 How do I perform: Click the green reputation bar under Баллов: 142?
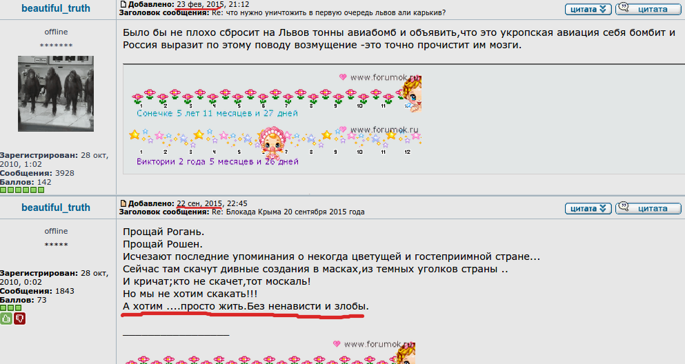(x=22, y=190)
